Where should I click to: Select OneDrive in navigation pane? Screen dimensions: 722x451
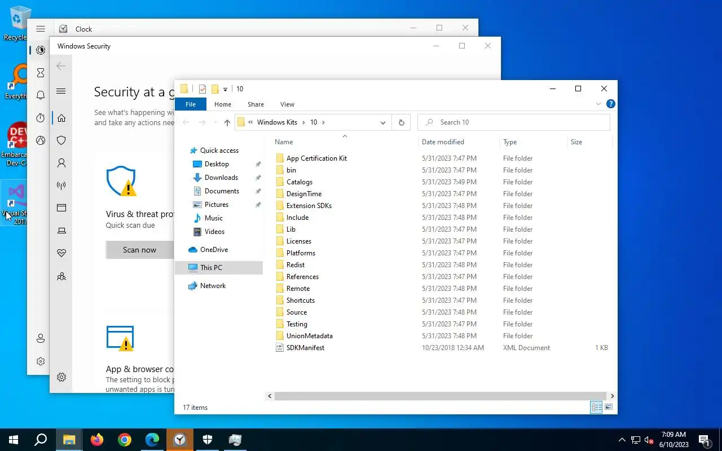214,250
